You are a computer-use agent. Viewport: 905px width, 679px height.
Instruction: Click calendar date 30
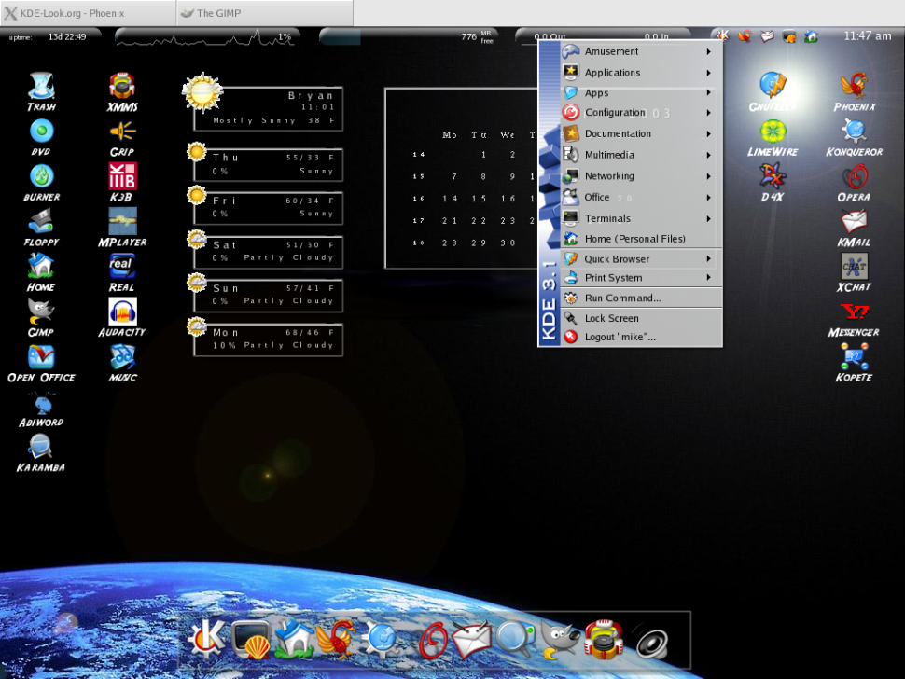(508, 242)
